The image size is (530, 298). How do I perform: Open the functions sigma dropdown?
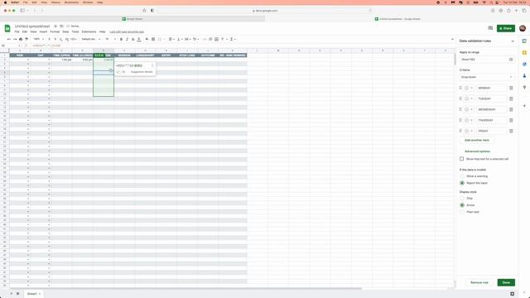point(233,39)
